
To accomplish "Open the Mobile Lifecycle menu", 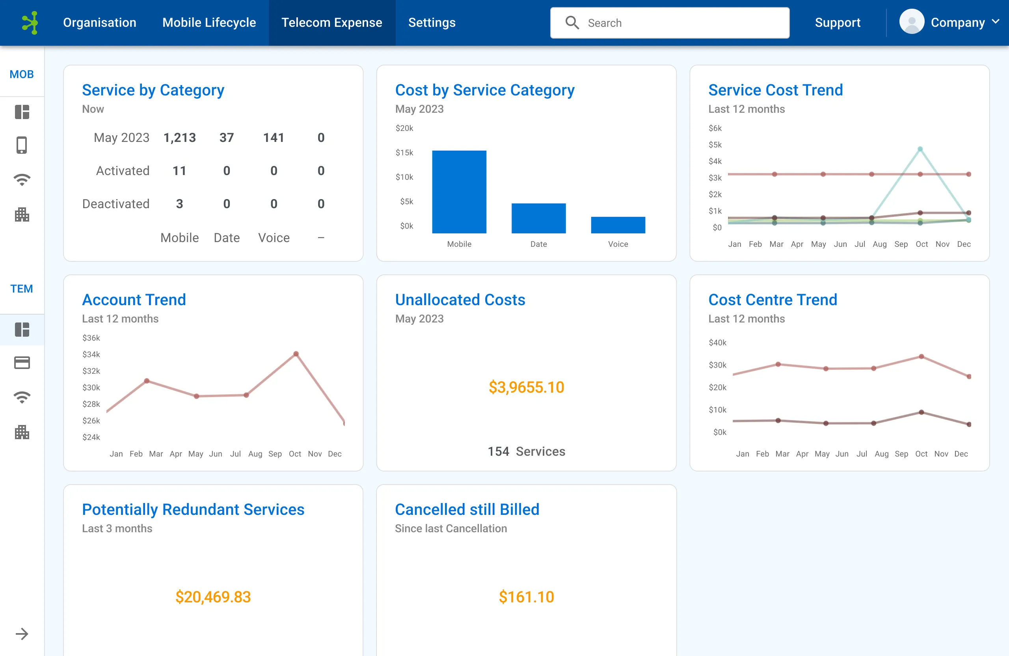I will pyautogui.click(x=209, y=22).
